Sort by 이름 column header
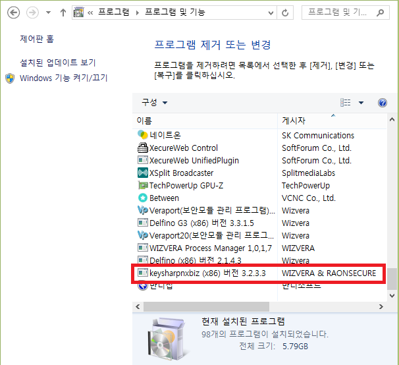Viewport: 399px width, 365px height. [x=205, y=121]
